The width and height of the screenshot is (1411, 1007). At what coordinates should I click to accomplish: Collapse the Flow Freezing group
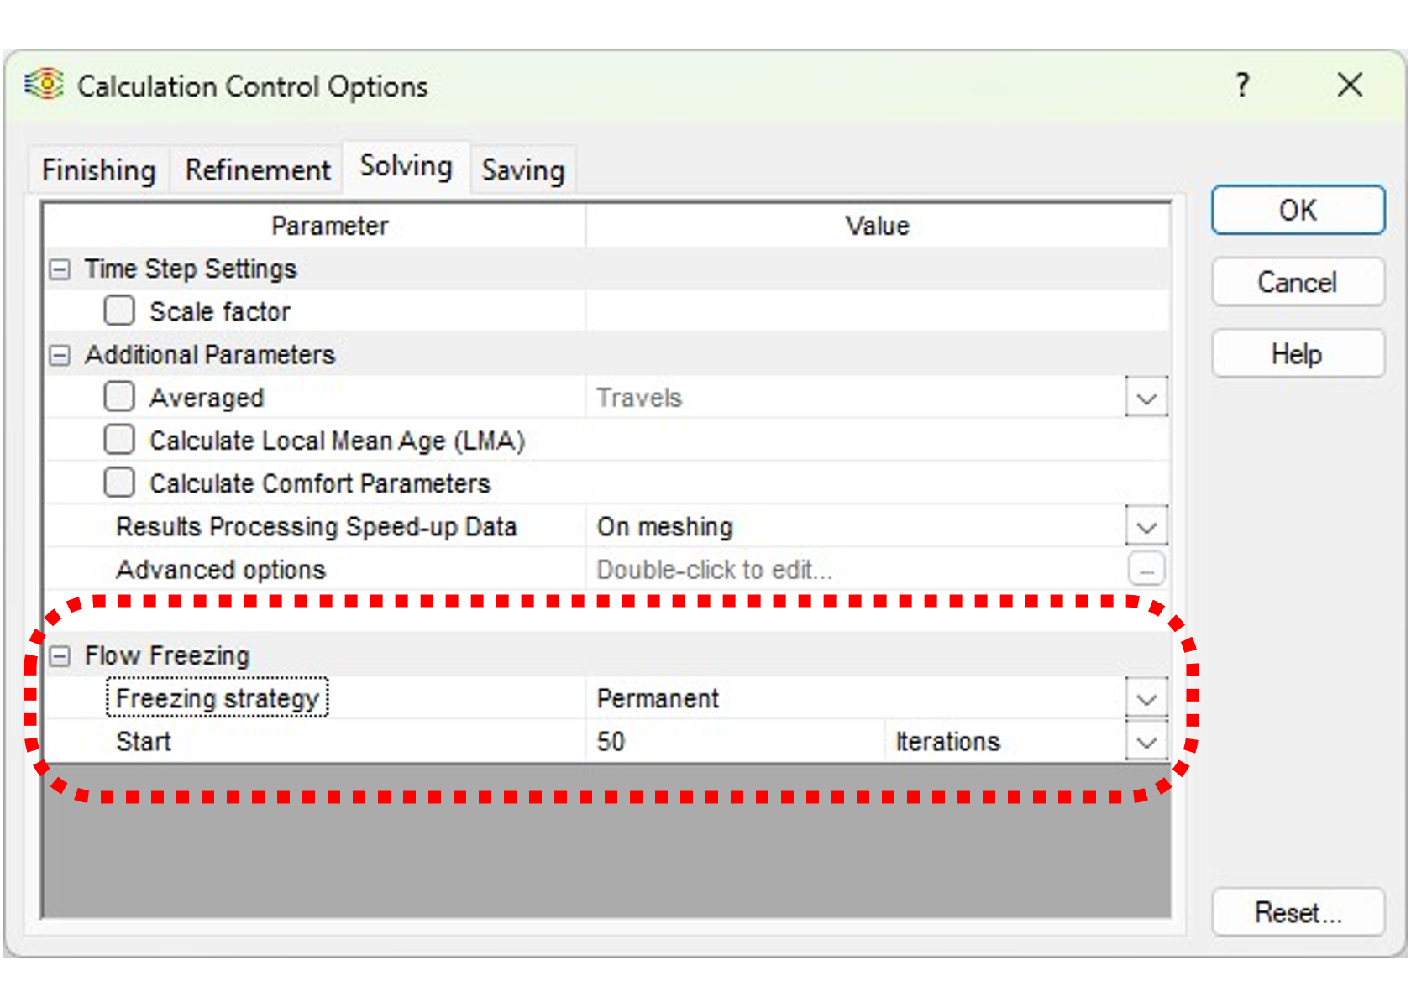pyautogui.click(x=60, y=656)
